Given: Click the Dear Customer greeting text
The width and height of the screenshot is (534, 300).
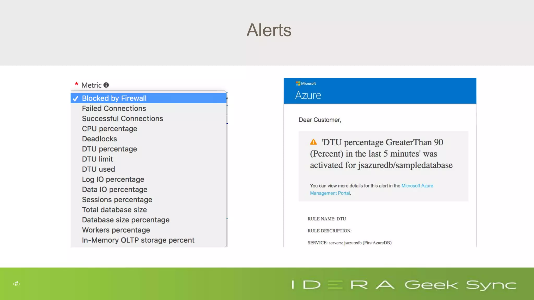Looking at the screenshot, I should click(320, 120).
